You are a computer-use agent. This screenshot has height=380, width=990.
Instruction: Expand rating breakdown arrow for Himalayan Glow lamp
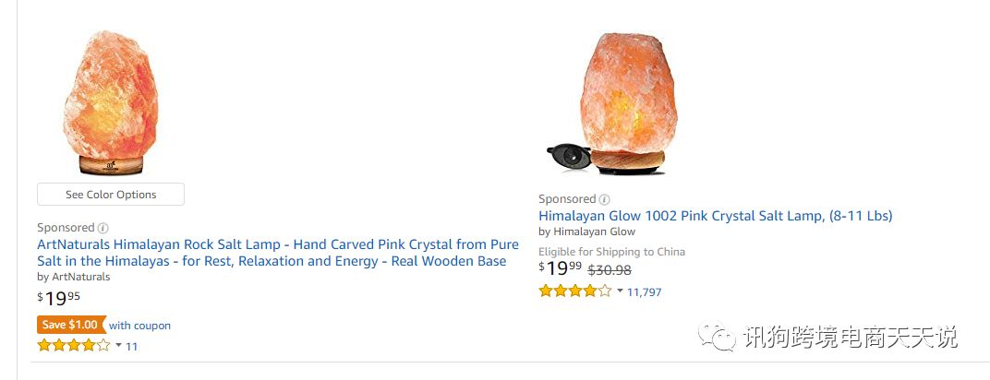point(620,291)
